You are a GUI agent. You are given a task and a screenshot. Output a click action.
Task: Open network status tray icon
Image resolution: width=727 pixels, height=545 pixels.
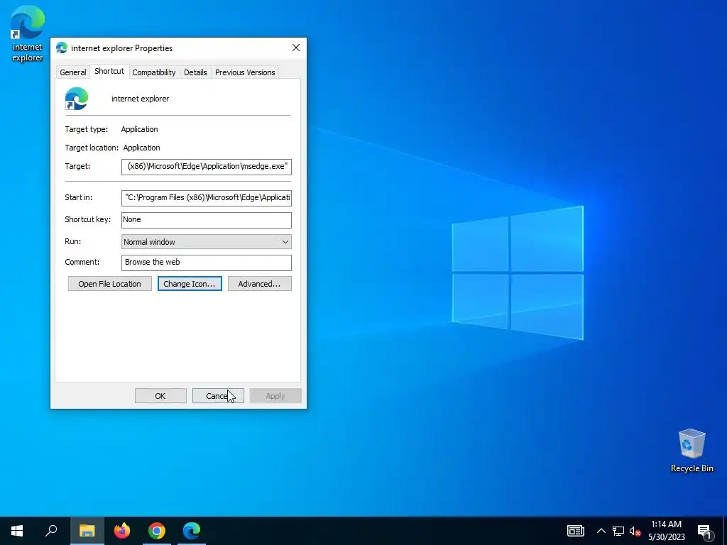(x=618, y=531)
